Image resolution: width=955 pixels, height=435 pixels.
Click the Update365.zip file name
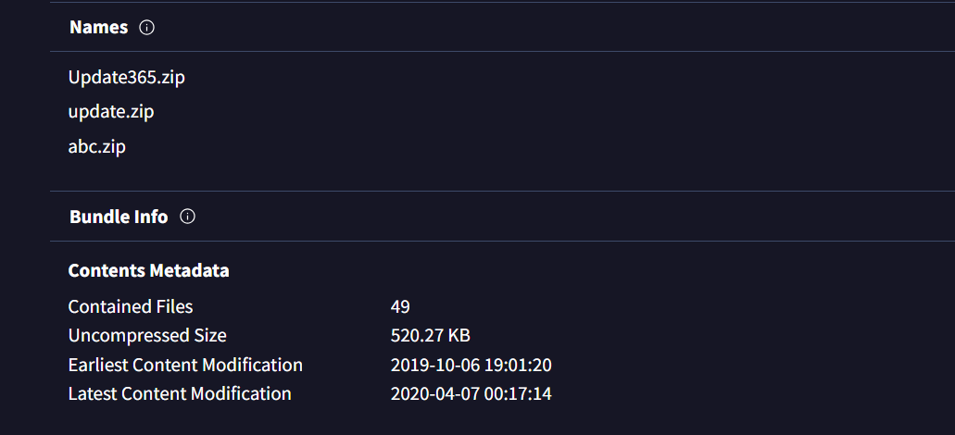(x=127, y=77)
